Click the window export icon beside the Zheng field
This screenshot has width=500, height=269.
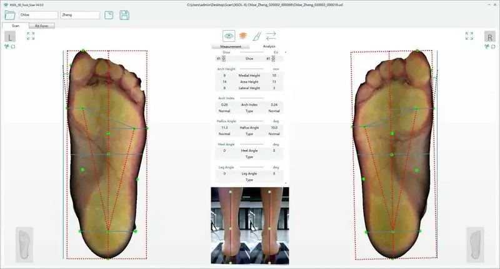click(109, 15)
